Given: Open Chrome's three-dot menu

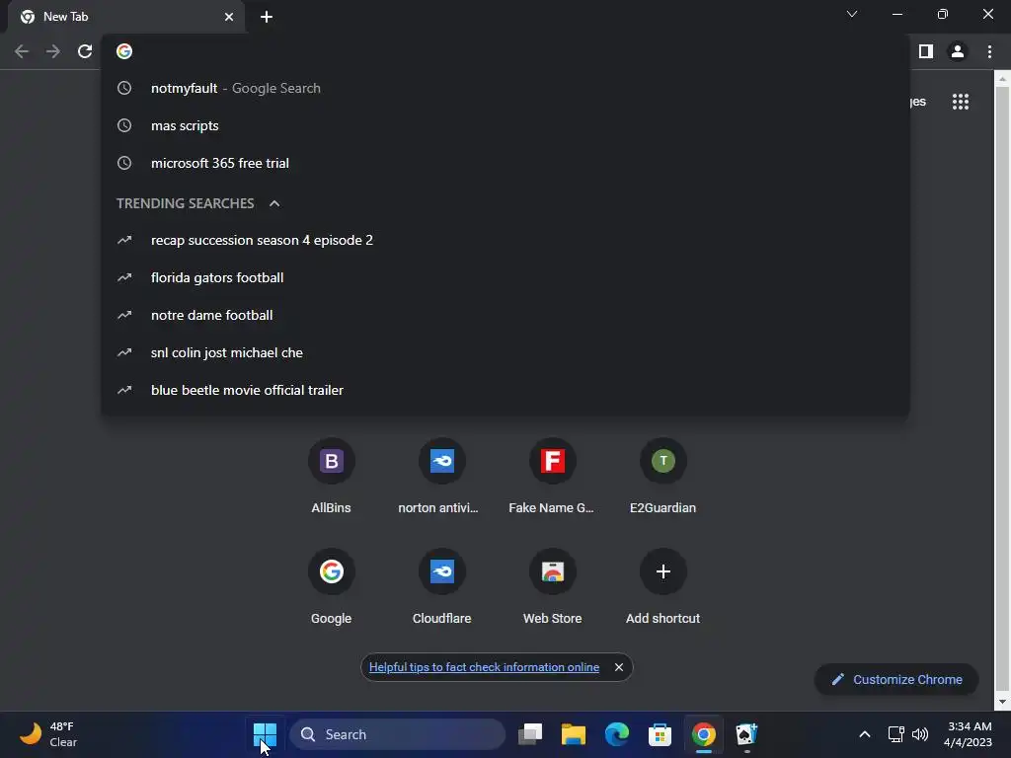Looking at the screenshot, I should (989, 51).
